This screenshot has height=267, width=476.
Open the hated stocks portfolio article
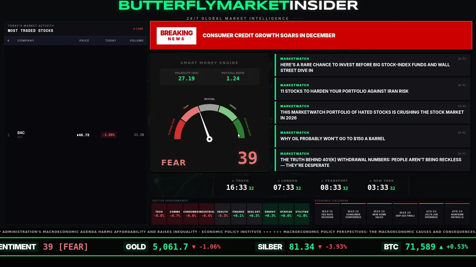[x=373, y=112]
